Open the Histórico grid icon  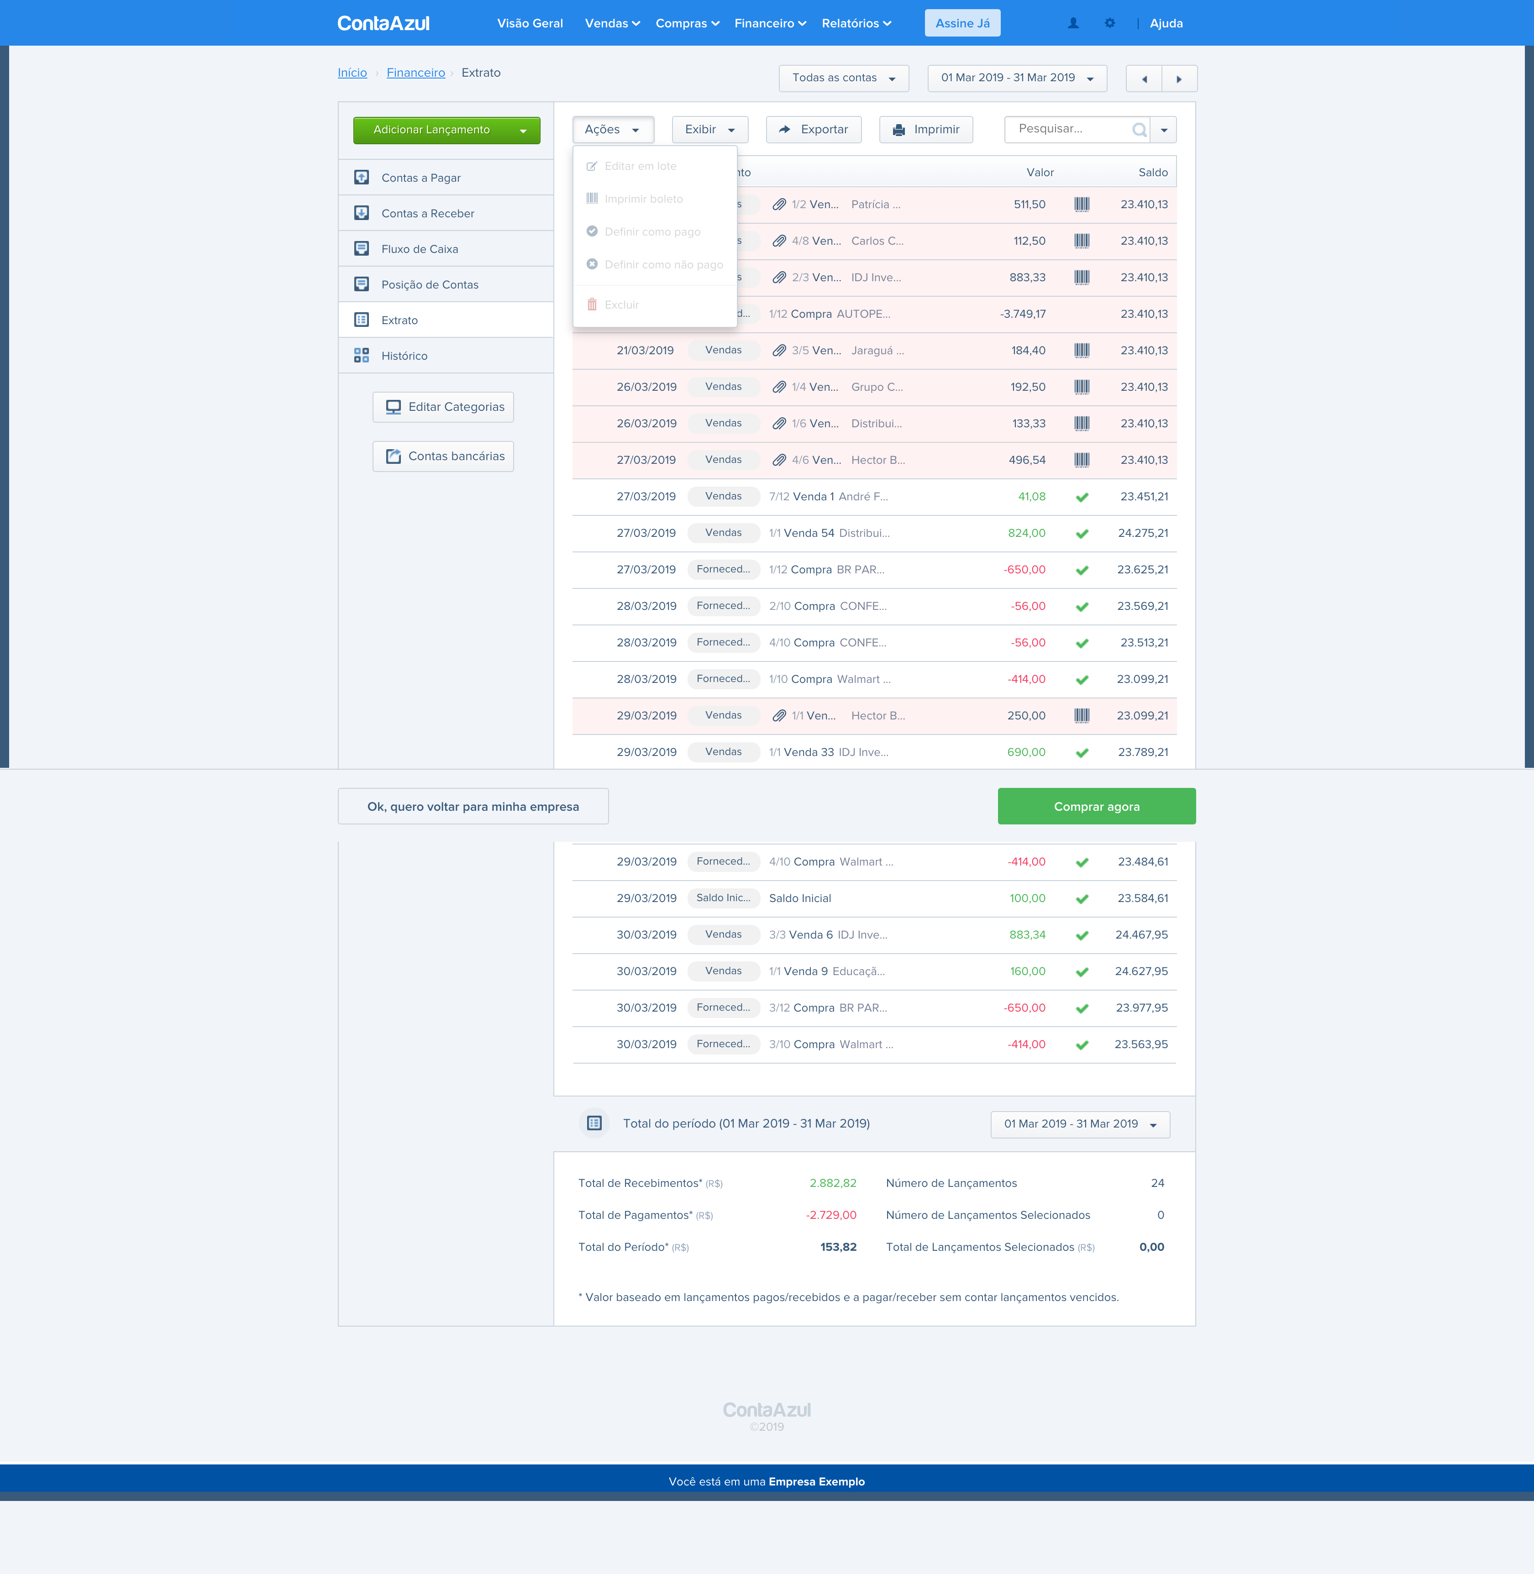click(362, 355)
